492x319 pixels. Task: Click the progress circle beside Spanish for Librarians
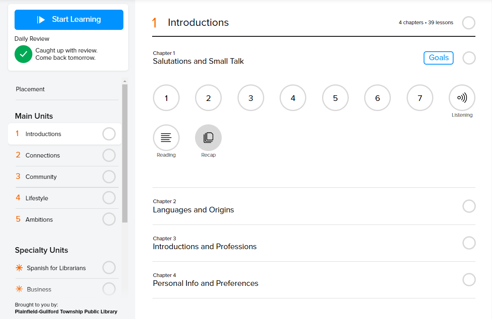coord(109,267)
